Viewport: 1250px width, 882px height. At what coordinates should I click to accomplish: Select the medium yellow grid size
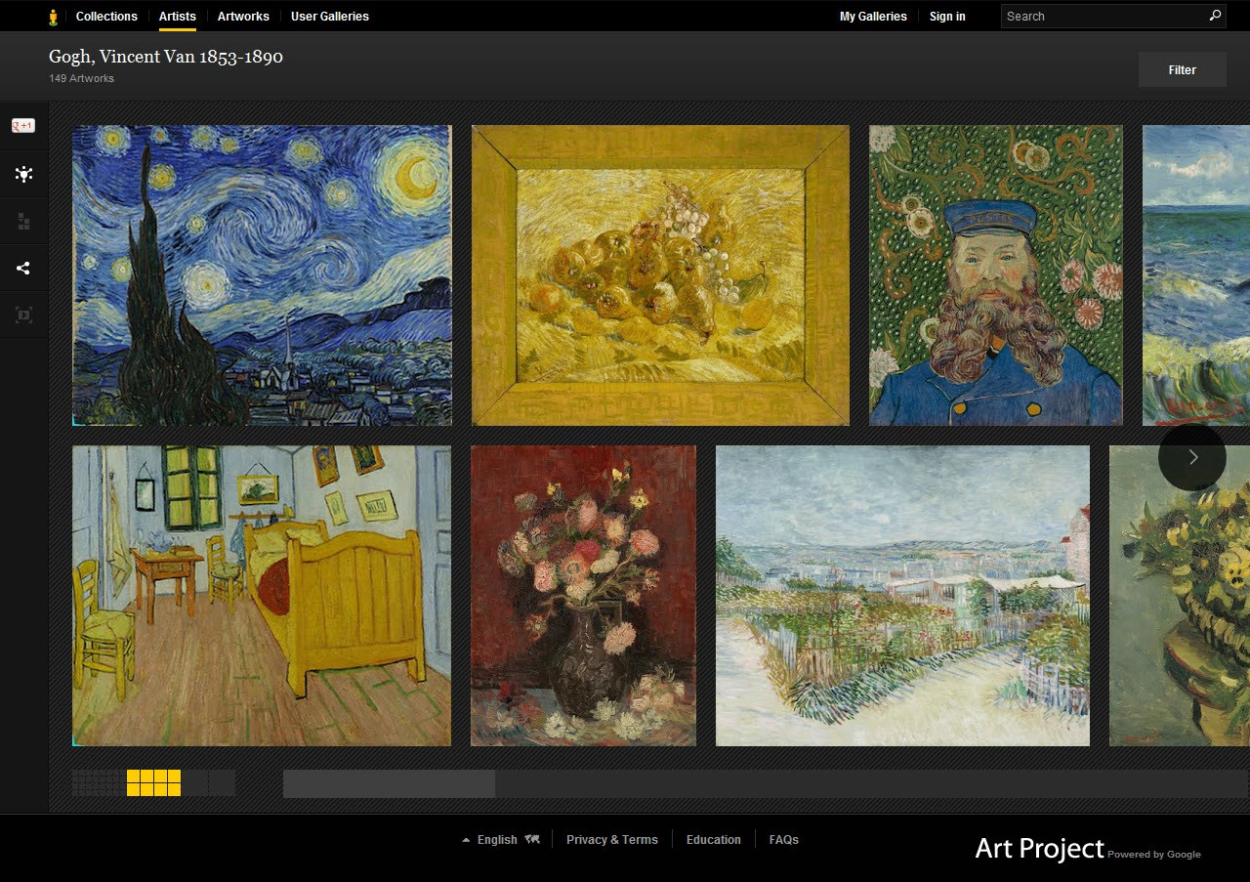153,782
